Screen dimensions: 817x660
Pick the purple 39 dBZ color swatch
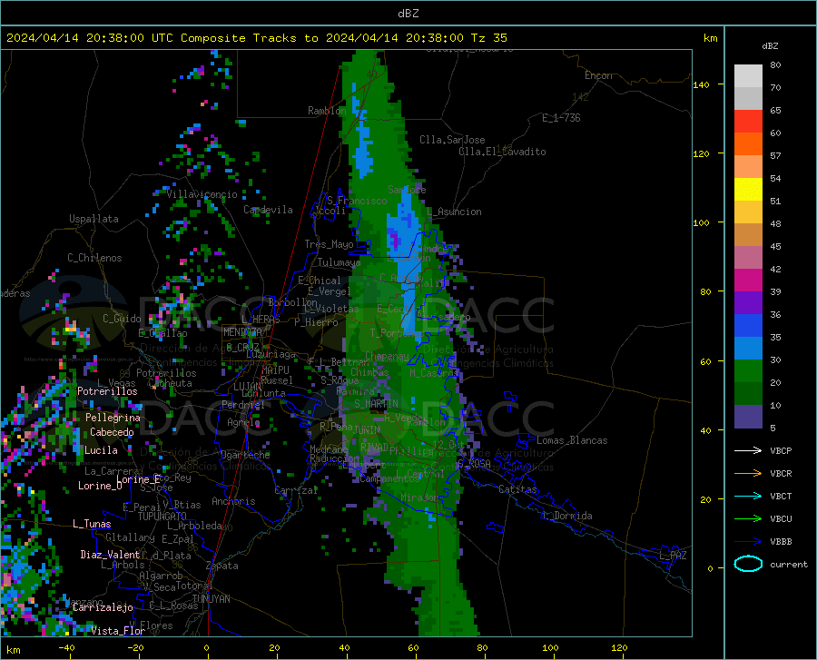[748, 303]
